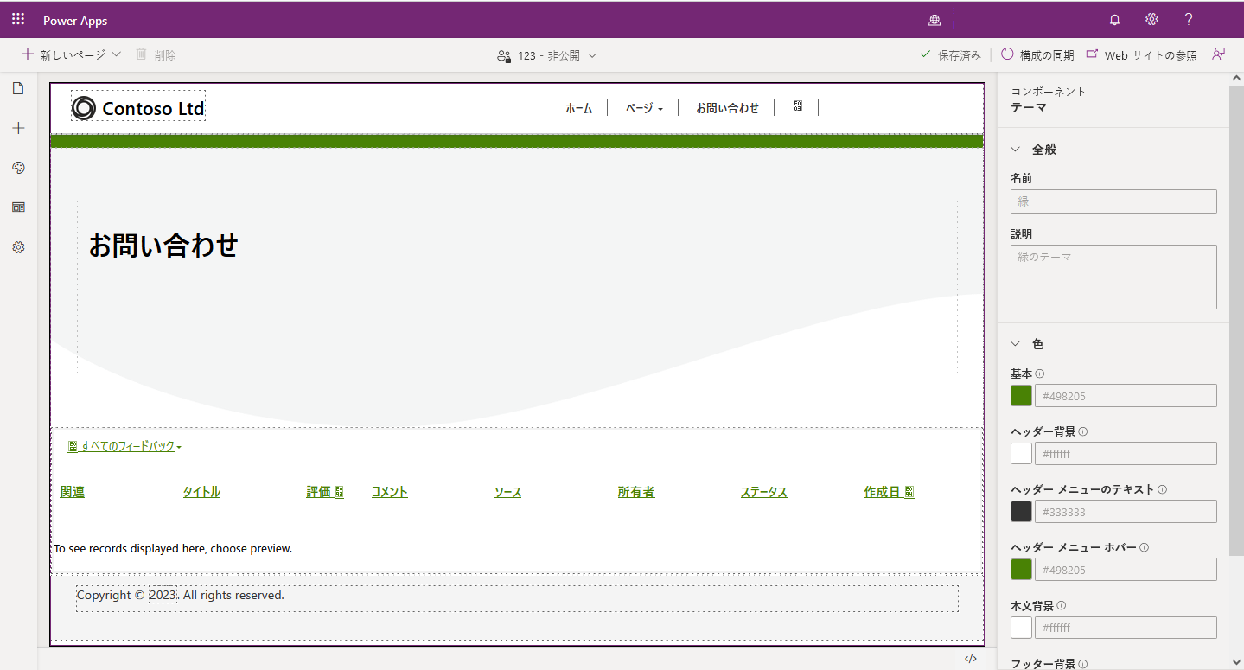Open the help question mark

click(x=1189, y=20)
